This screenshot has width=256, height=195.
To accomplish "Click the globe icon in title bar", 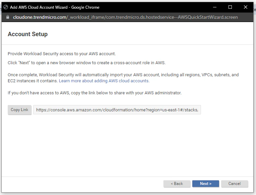I will tap(6, 7).
